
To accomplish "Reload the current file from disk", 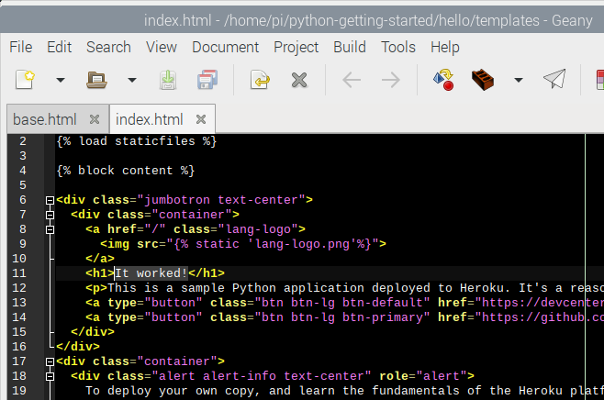I will pyautogui.click(x=260, y=81).
